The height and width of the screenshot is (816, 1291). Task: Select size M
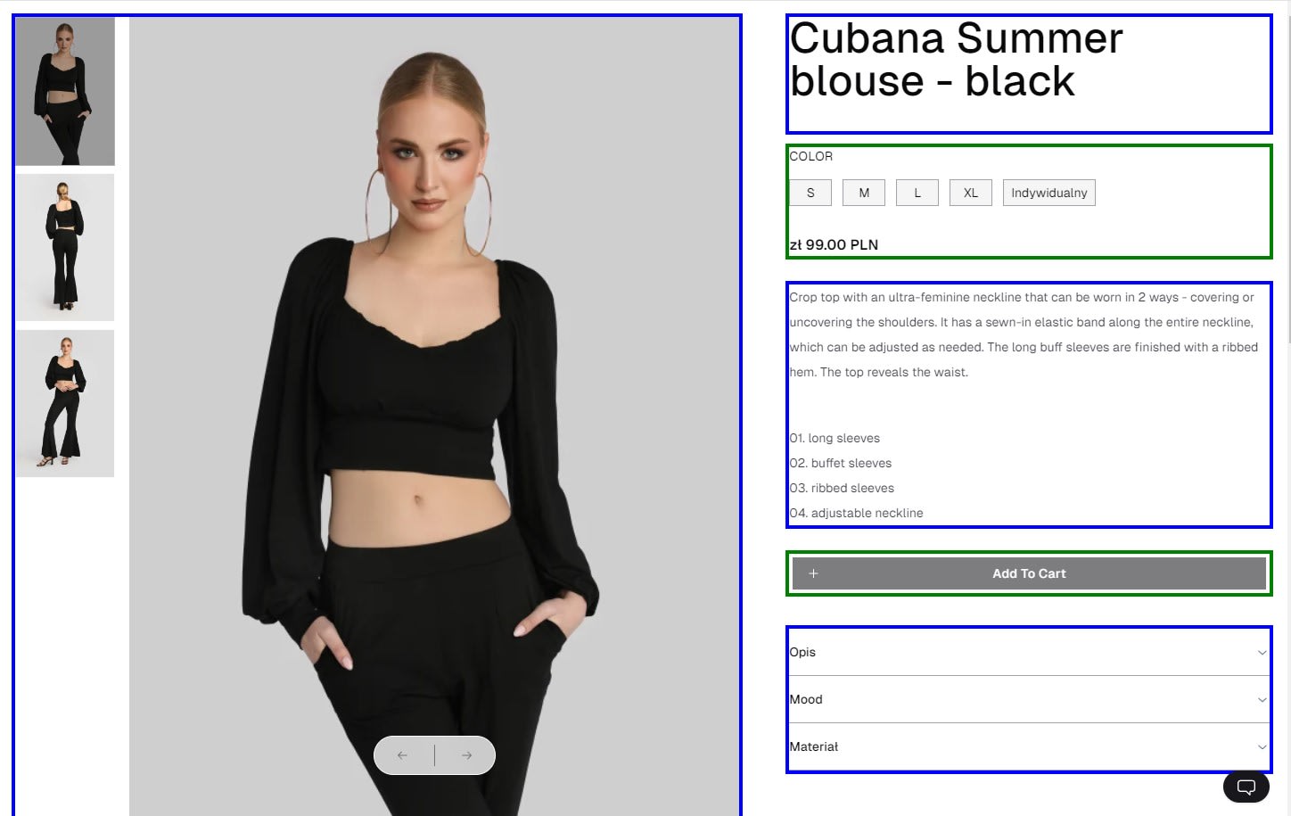pos(864,193)
